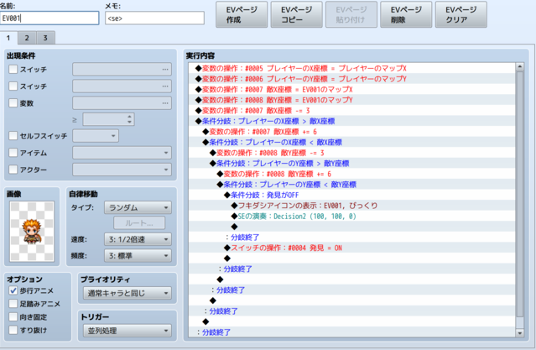Open the first スイッチ selector field
The width and height of the screenshot is (536, 350).
[x=122, y=69]
